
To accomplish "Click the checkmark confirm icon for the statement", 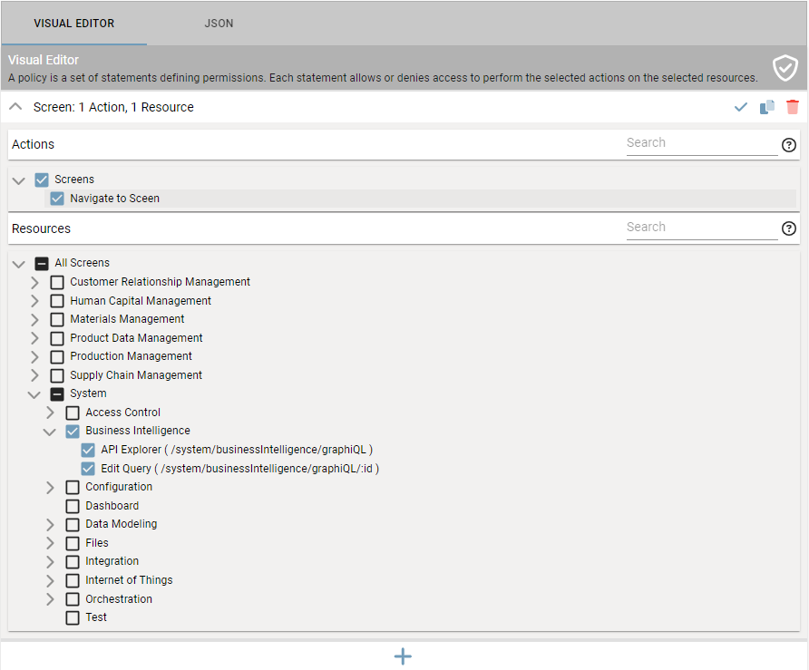I will pos(740,107).
